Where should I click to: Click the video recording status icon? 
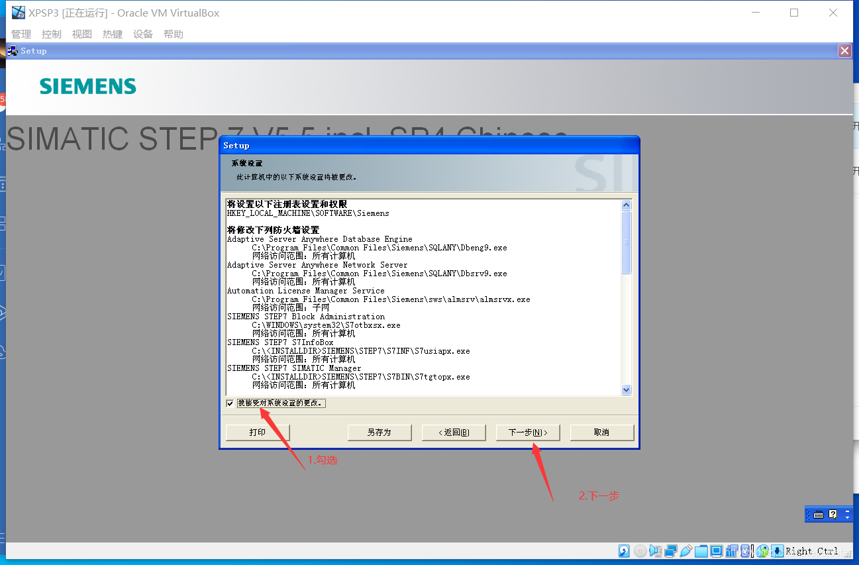click(732, 551)
